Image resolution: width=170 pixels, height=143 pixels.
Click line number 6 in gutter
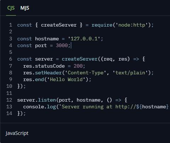[x=11, y=59]
